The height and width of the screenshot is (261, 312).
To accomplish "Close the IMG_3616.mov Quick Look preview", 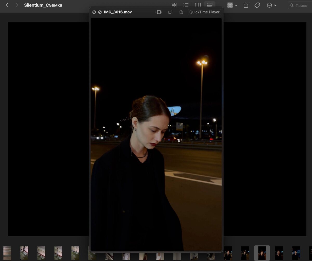I will (x=94, y=12).
